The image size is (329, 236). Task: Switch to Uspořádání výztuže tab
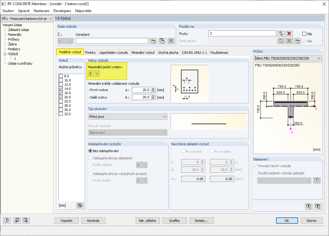[114, 53]
